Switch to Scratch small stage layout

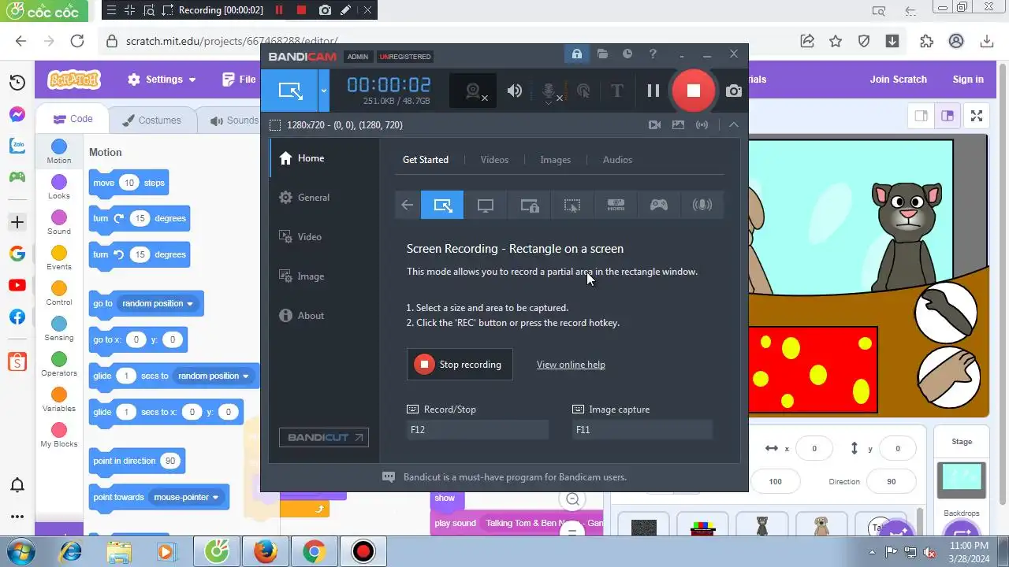coord(921,116)
